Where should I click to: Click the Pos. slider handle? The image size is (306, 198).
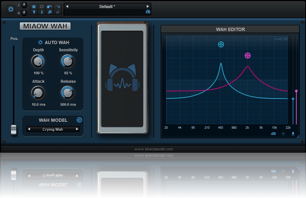coord(14,129)
